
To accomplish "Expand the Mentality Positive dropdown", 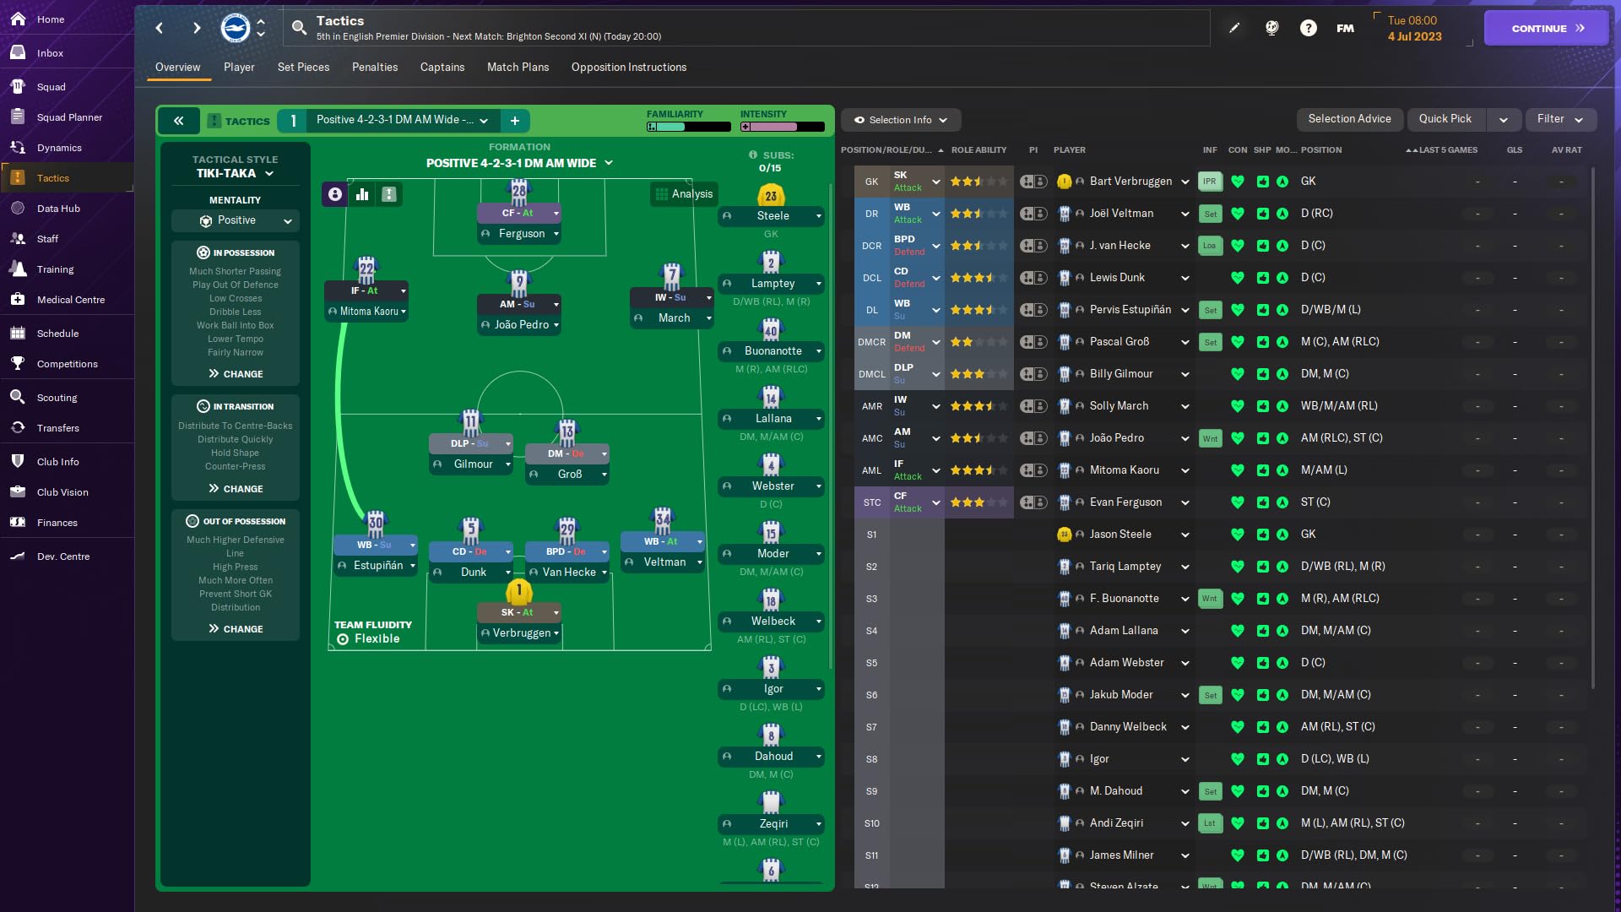I will coord(235,220).
